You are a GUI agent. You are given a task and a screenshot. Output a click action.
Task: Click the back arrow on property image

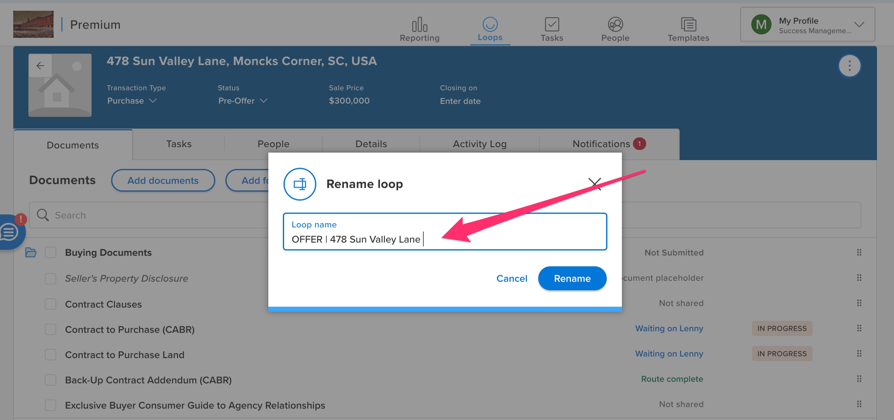[40, 66]
